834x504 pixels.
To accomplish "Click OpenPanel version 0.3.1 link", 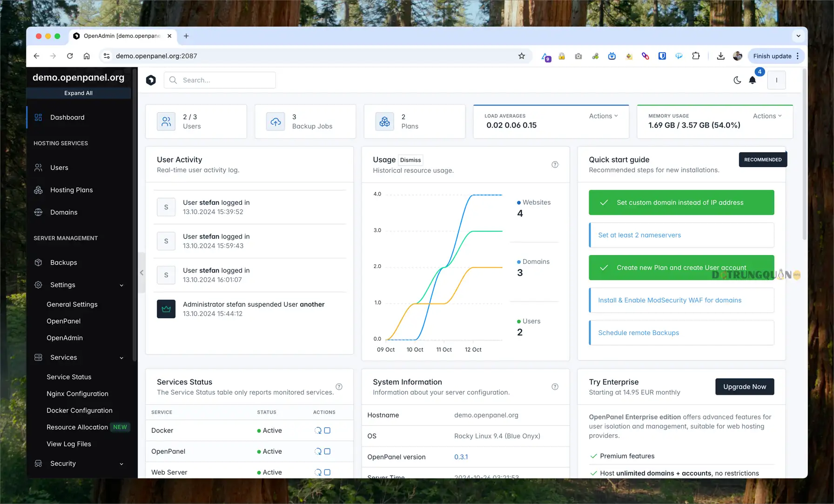I will [461, 457].
